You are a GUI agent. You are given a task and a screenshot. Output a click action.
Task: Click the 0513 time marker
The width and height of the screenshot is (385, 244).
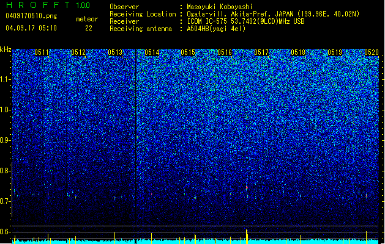coord(115,52)
